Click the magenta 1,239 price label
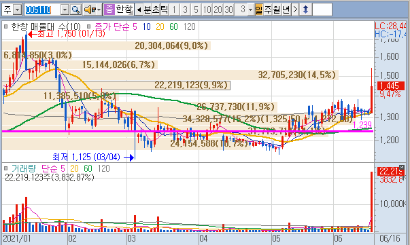The height and width of the screenshot is (245, 410). click(362, 125)
